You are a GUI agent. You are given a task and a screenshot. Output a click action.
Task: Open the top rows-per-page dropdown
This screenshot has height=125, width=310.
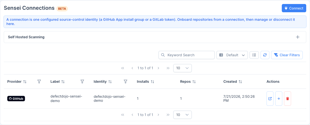pos(183,68)
